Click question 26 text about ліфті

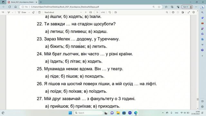pyautogui.click(x=97, y=84)
